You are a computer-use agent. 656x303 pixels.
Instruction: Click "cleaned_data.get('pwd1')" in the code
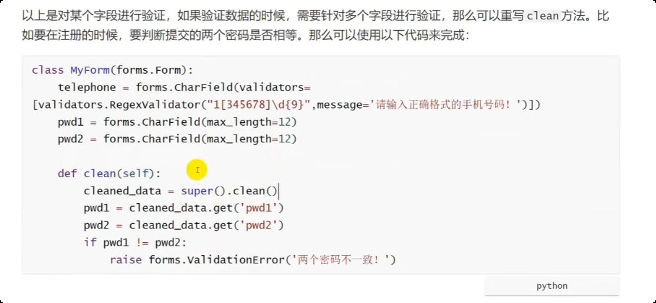206,208
